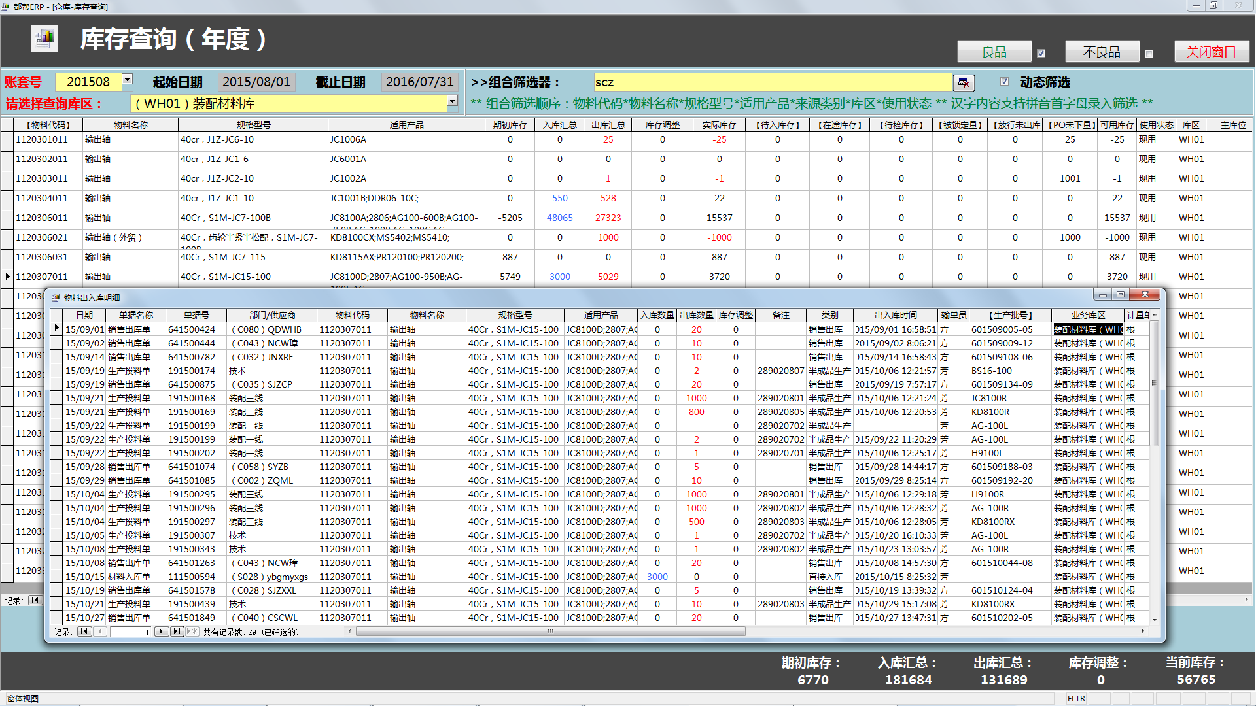Toggle the 动态筛选 checkbox
The image size is (1256, 706).
click(x=1004, y=82)
